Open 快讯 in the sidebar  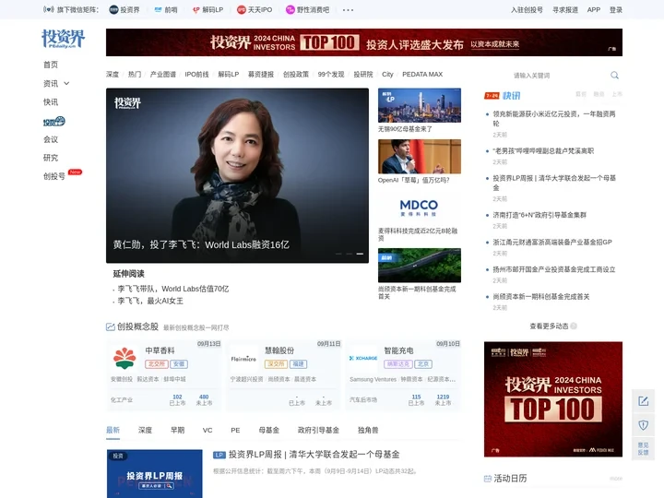(x=51, y=102)
